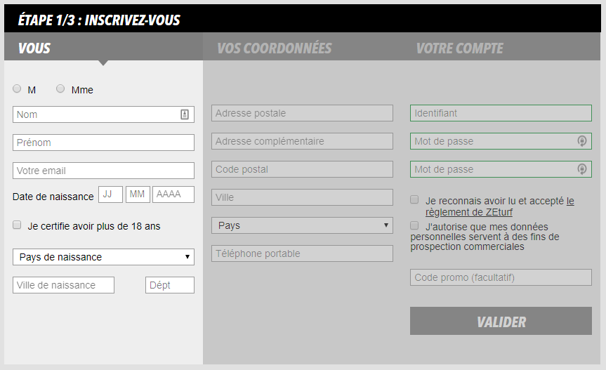
Task: Enable the commercial prospecting data consent checkbox
Action: coord(415,226)
